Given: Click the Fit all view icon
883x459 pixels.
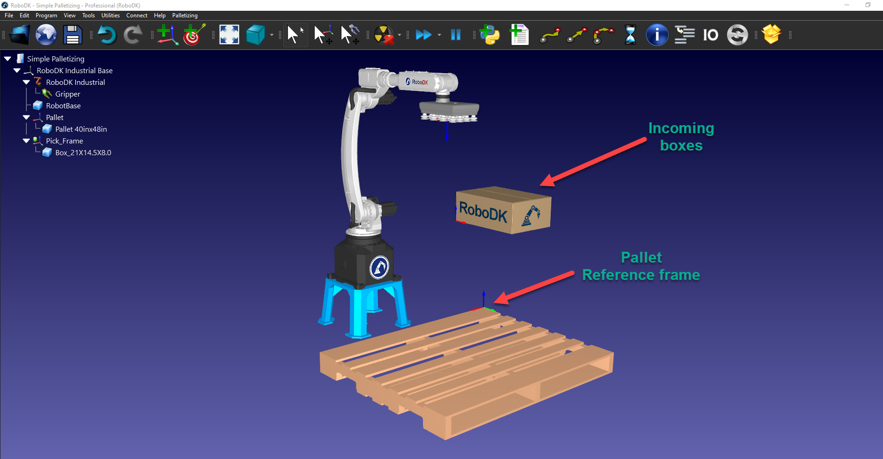Looking at the screenshot, I should (229, 35).
